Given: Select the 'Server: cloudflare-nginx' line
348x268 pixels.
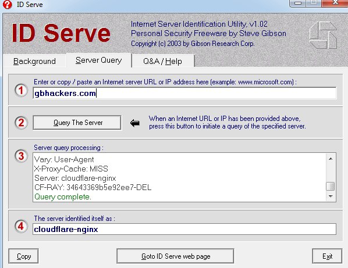Looking at the screenshot, I should pyautogui.click(x=75, y=178).
